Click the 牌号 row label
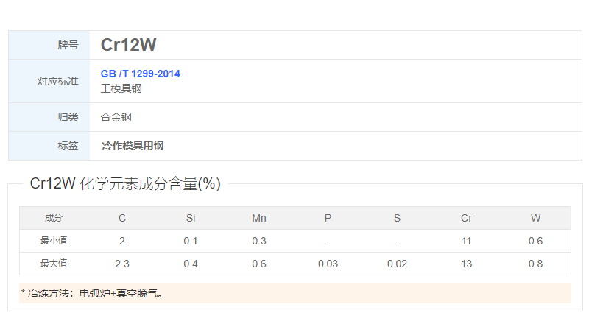The width and height of the screenshot is (589, 324). (x=68, y=45)
